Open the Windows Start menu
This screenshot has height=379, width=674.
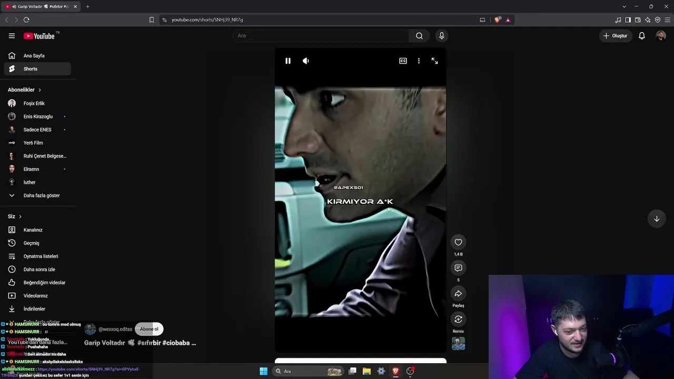[263, 372]
